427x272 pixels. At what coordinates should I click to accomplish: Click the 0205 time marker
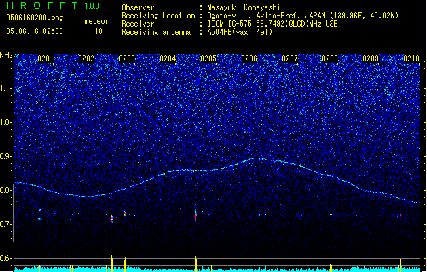[x=208, y=58]
